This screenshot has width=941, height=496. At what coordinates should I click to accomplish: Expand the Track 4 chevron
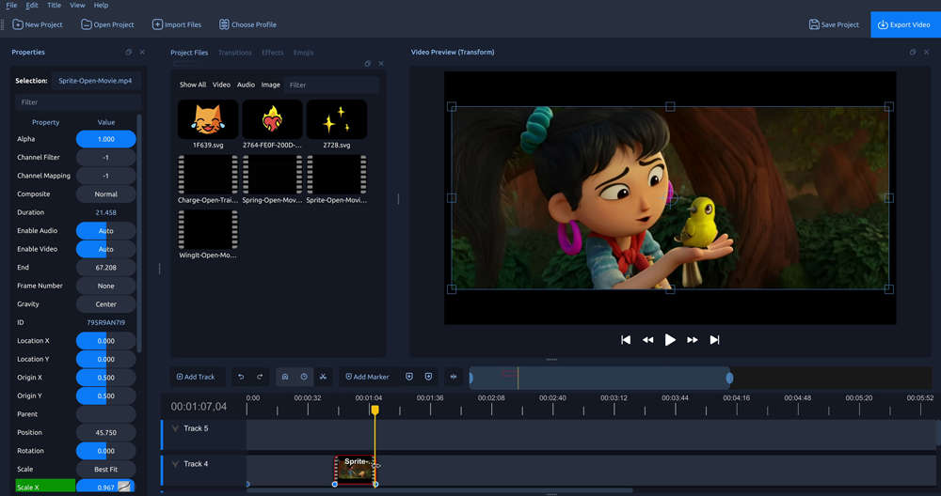point(175,464)
